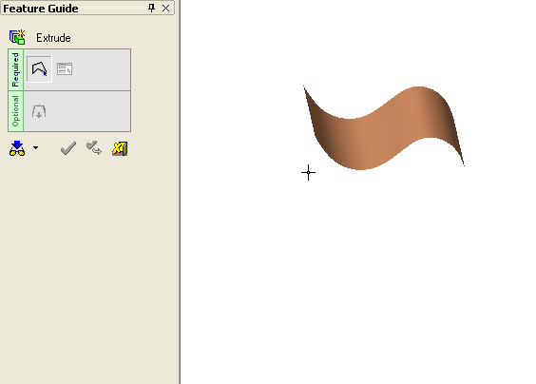Confirm the feature with the OK checkmark
Image resolution: width=536 pixels, height=384 pixels.
[x=68, y=148]
